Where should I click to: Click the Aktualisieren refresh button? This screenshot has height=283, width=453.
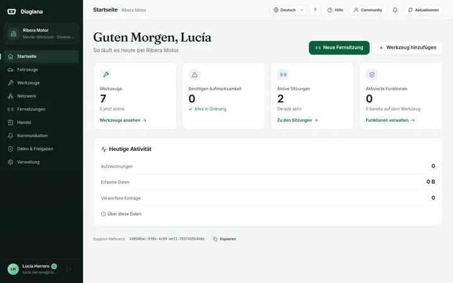423,10
